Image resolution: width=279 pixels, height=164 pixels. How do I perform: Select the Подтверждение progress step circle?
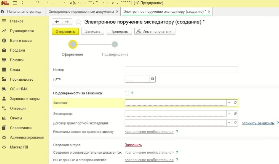pos(115,44)
